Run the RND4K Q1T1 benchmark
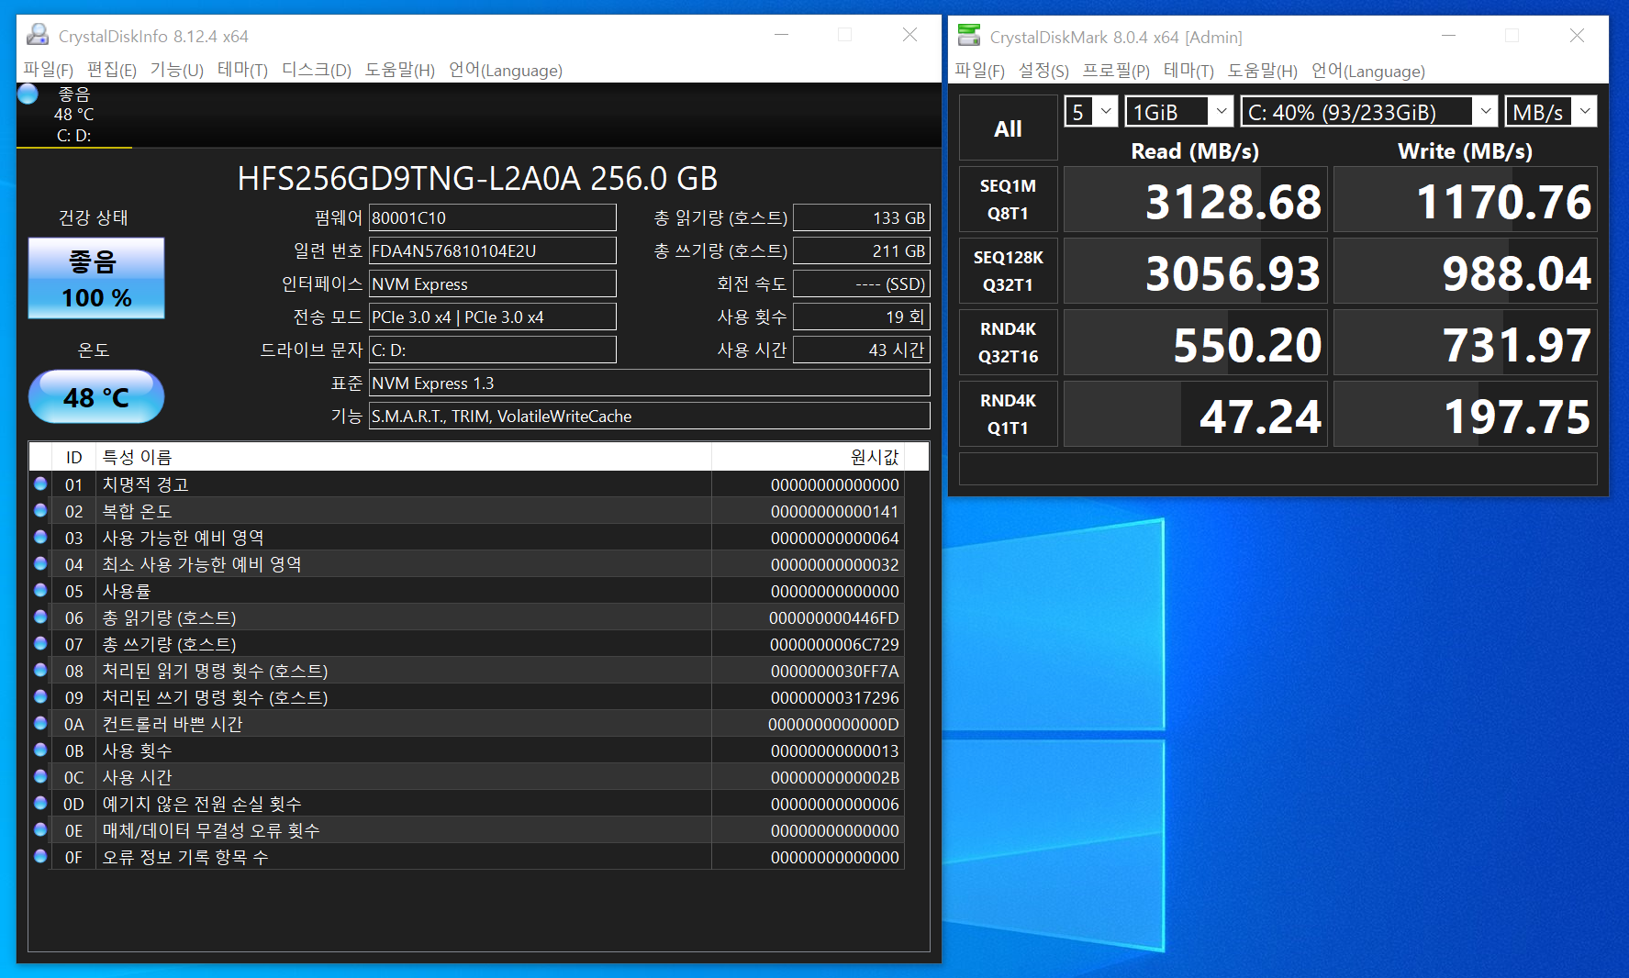1629x978 pixels. 1008,414
